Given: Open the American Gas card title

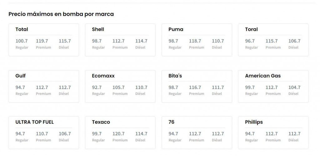Looking at the screenshot, I should tap(263, 76).
